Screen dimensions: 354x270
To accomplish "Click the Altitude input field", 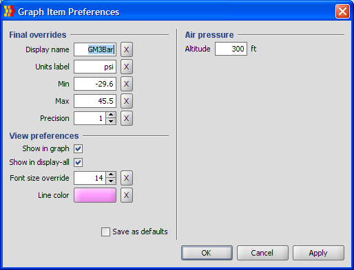I will pos(231,49).
